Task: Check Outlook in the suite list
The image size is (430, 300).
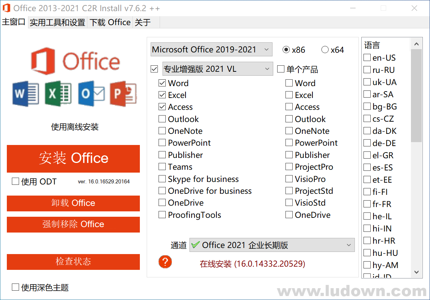Action: tap(162, 118)
